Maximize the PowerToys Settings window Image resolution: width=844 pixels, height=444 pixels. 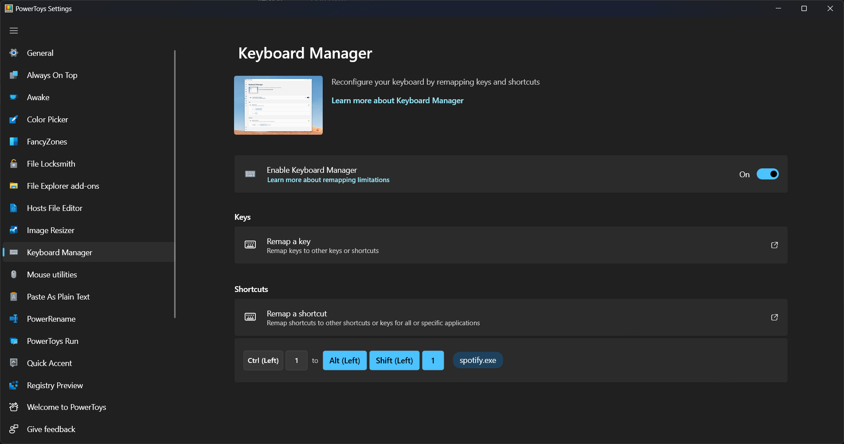point(804,8)
